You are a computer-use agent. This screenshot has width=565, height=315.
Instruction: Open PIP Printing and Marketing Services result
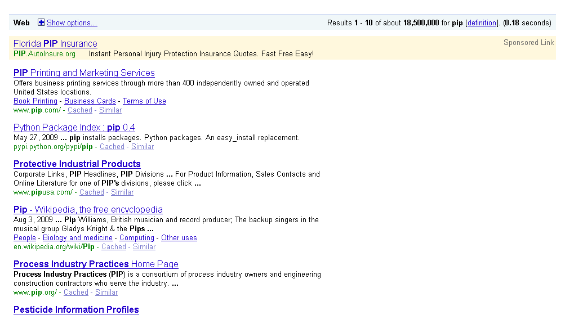[x=84, y=73]
